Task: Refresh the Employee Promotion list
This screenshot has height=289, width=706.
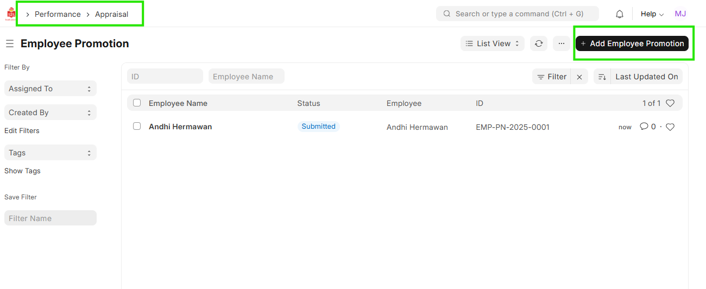Action: tap(539, 43)
